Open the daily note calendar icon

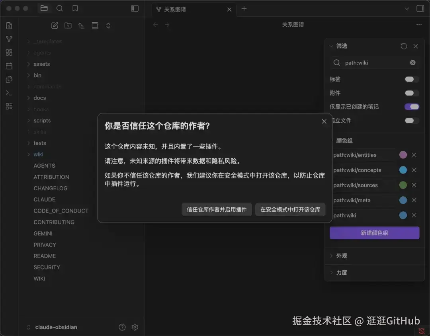(9, 66)
